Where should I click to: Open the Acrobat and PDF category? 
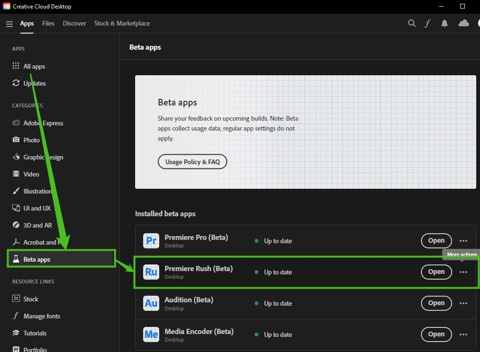[40, 242]
